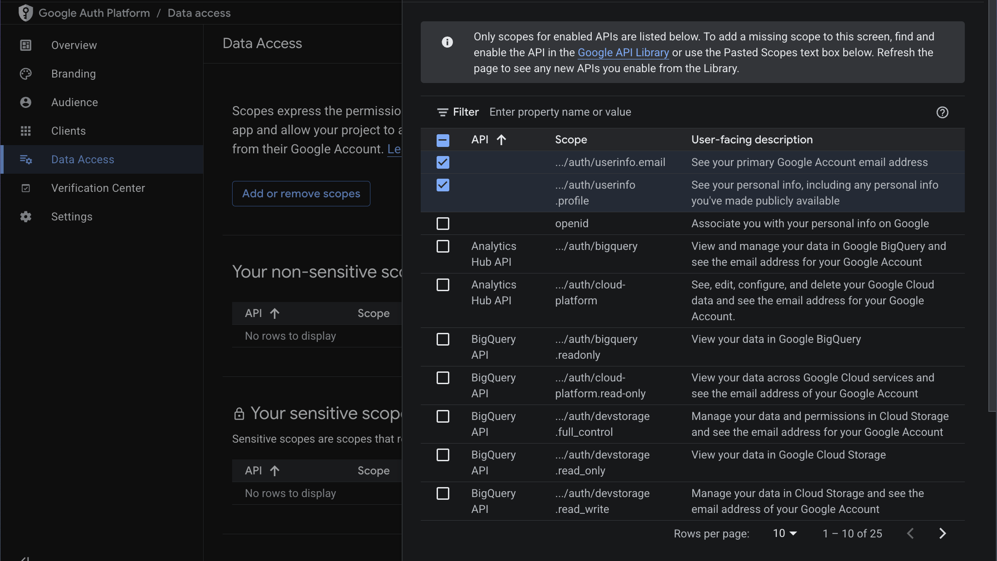Open Data Access in sidebar
The image size is (997, 561).
pyautogui.click(x=83, y=160)
